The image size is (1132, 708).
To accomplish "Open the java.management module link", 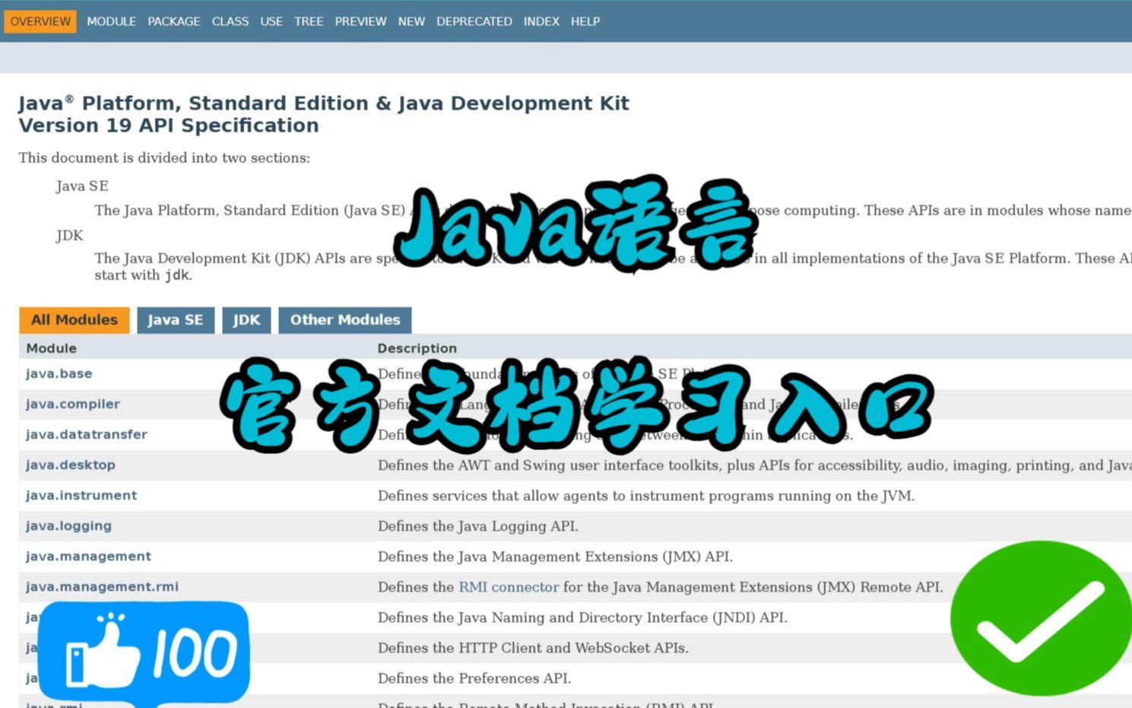I will click(x=88, y=556).
